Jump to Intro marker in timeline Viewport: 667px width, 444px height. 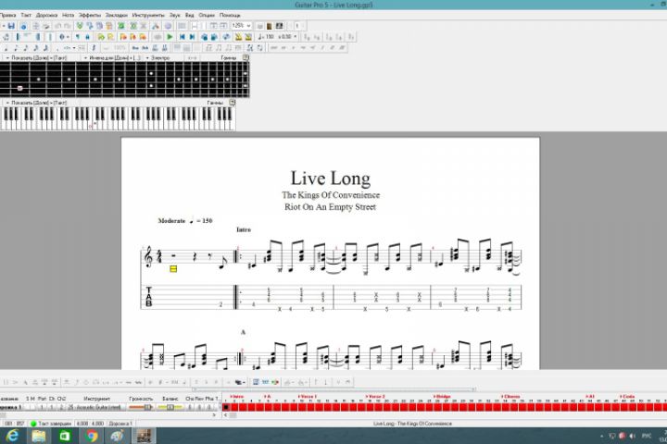click(237, 397)
